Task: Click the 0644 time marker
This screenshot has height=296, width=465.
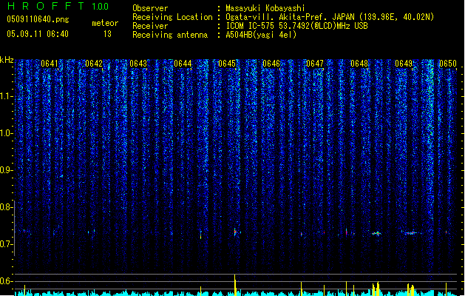Action: (183, 64)
